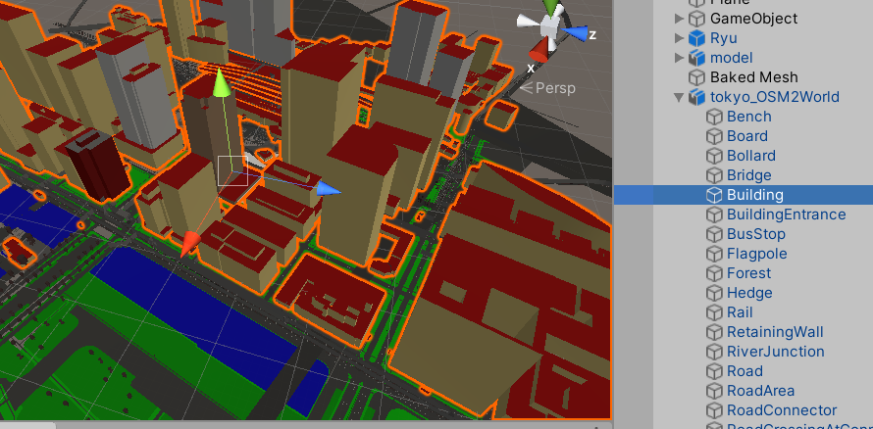Click the red X-axis move gizmo arrow

(190, 243)
